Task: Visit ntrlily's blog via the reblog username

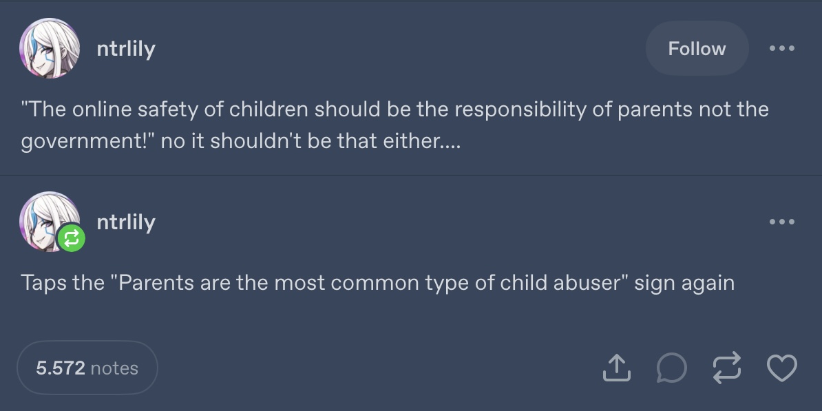Action: (x=126, y=223)
